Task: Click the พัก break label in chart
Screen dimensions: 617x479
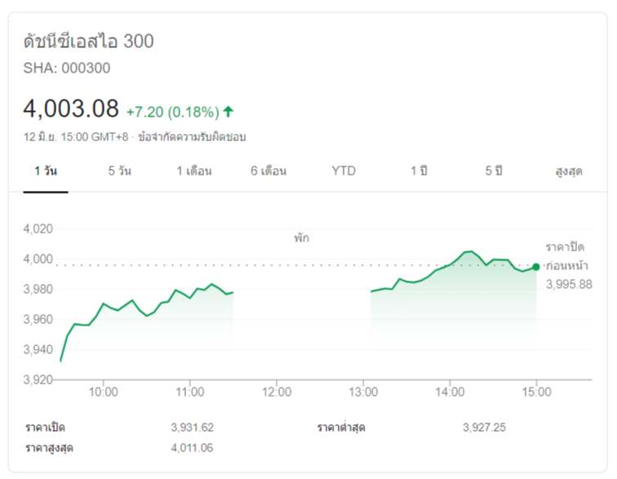Action: tap(302, 238)
